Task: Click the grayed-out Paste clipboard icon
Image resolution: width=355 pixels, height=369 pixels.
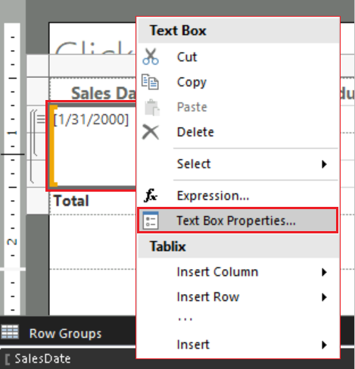Action: tap(152, 108)
